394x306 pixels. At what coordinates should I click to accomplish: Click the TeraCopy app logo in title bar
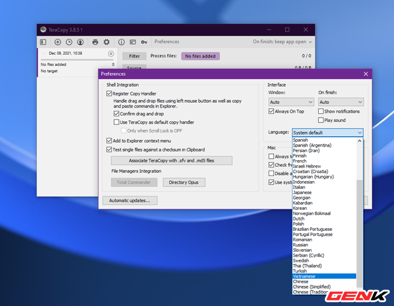pos(43,30)
